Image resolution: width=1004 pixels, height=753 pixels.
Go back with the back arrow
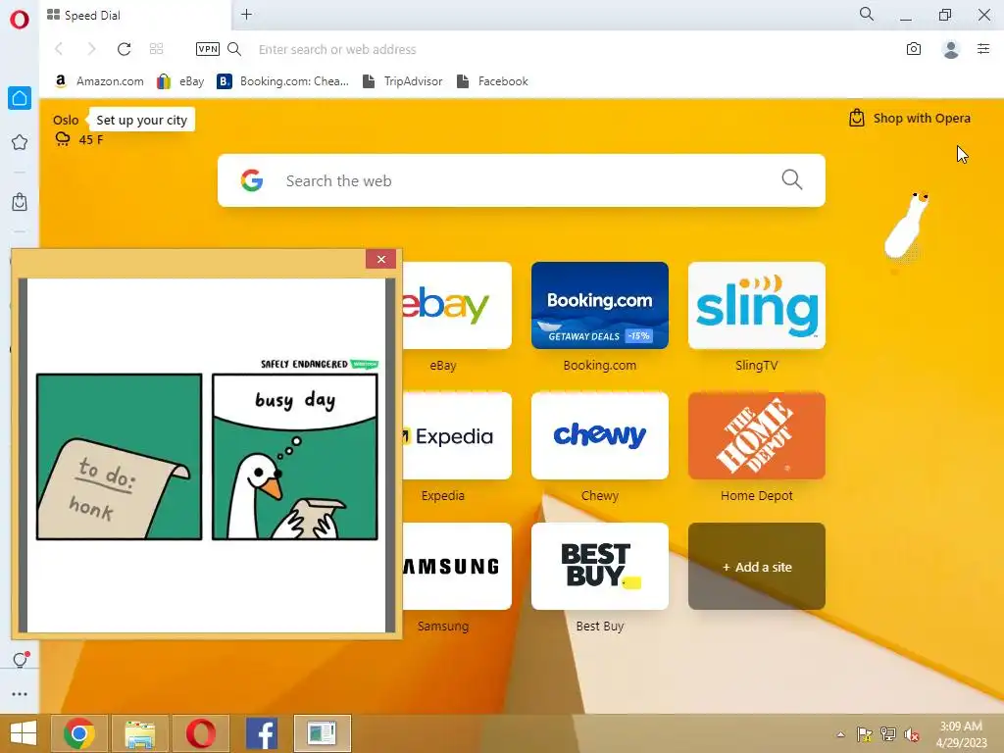click(60, 49)
